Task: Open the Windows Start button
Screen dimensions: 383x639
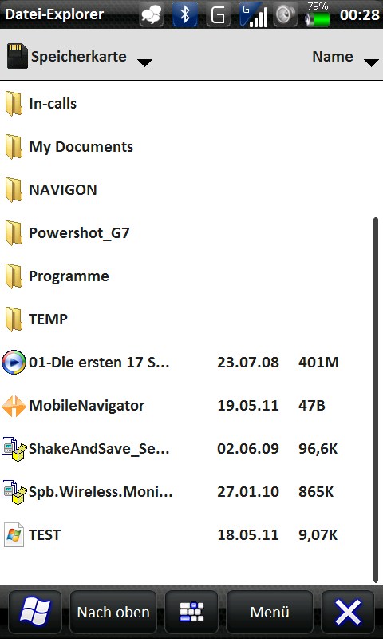Action: 35,612
